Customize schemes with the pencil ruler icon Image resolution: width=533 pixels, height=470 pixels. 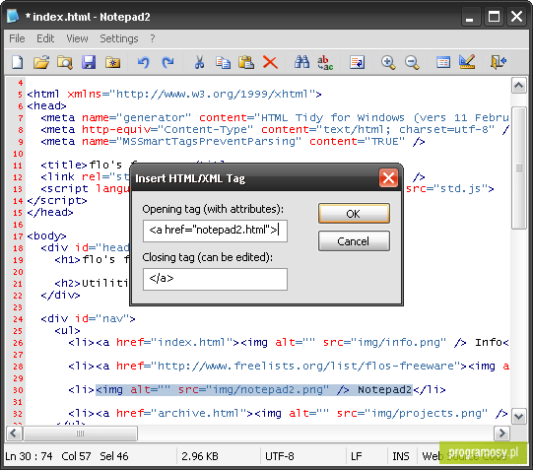[467, 61]
